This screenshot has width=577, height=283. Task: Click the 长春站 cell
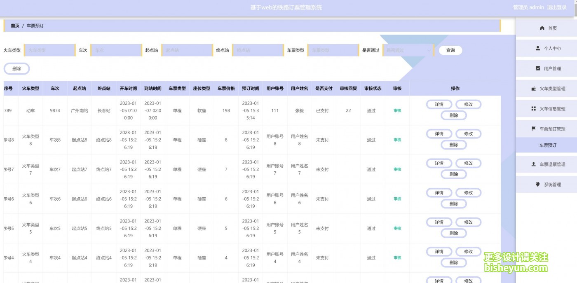point(104,110)
